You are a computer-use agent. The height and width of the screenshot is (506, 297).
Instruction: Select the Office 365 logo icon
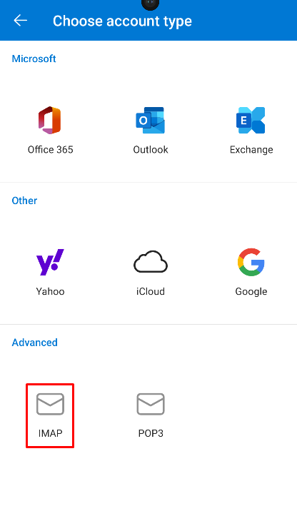(50, 120)
